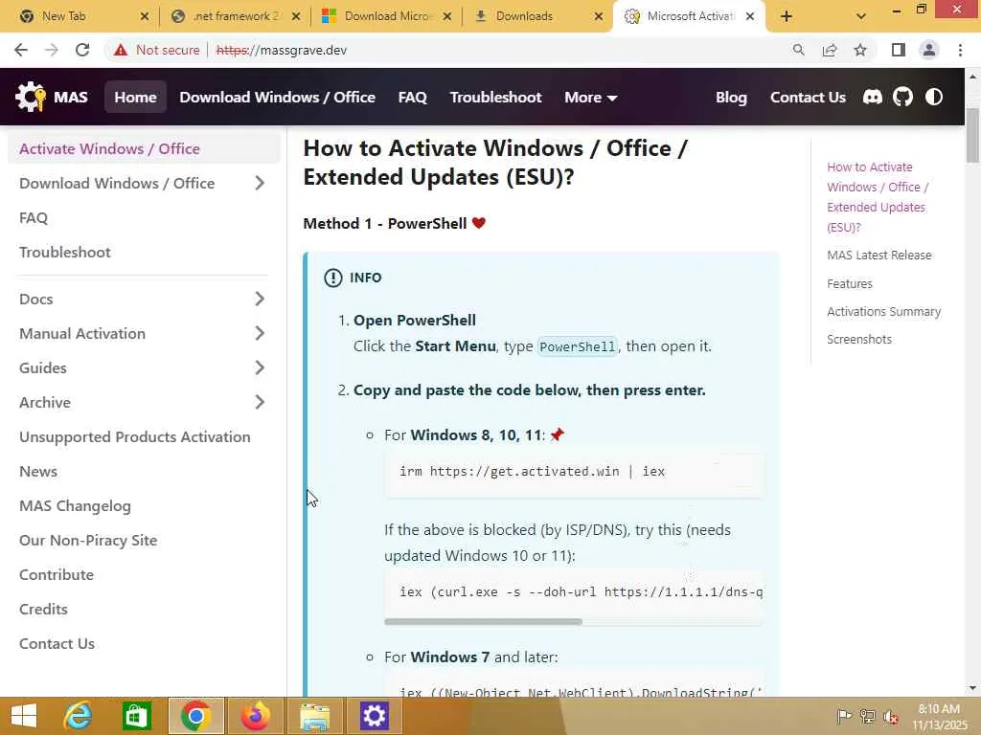Open the tab search dropdown arrow
981x735 pixels.
pyautogui.click(x=861, y=16)
